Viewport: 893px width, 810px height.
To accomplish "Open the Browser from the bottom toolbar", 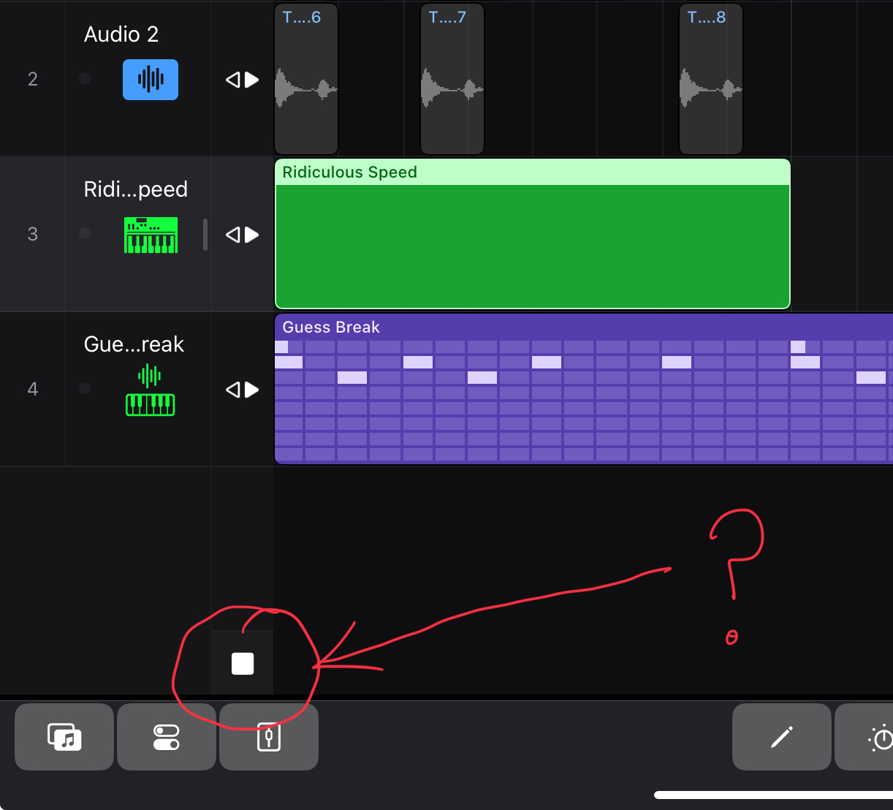I will click(x=64, y=737).
